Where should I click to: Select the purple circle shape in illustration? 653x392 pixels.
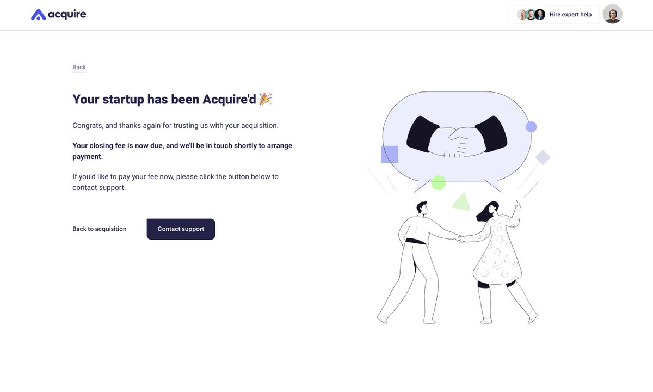pyautogui.click(x=531, y=127)
